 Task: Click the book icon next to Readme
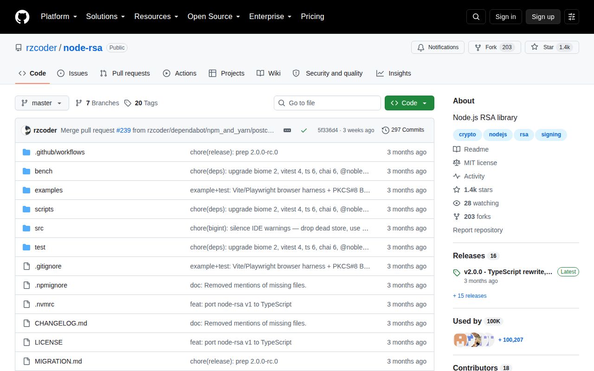457,149
